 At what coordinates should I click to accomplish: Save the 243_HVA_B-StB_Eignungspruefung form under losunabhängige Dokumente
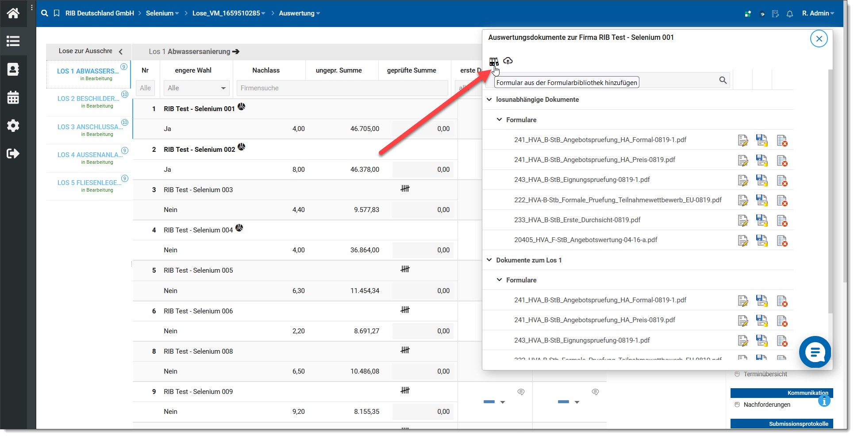(762, 180)
